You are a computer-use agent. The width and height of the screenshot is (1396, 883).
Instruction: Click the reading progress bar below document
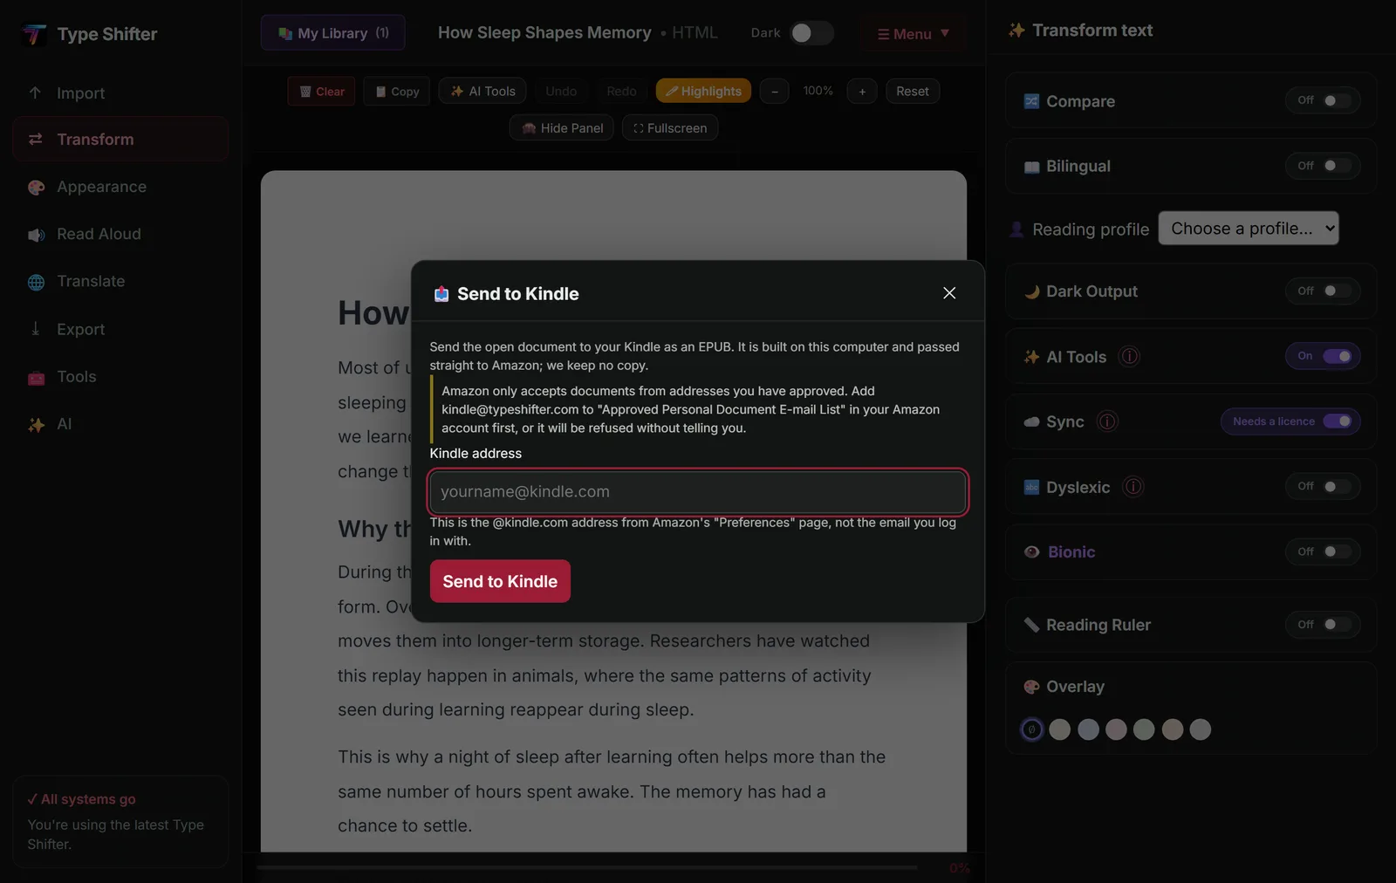coord(587,868)
